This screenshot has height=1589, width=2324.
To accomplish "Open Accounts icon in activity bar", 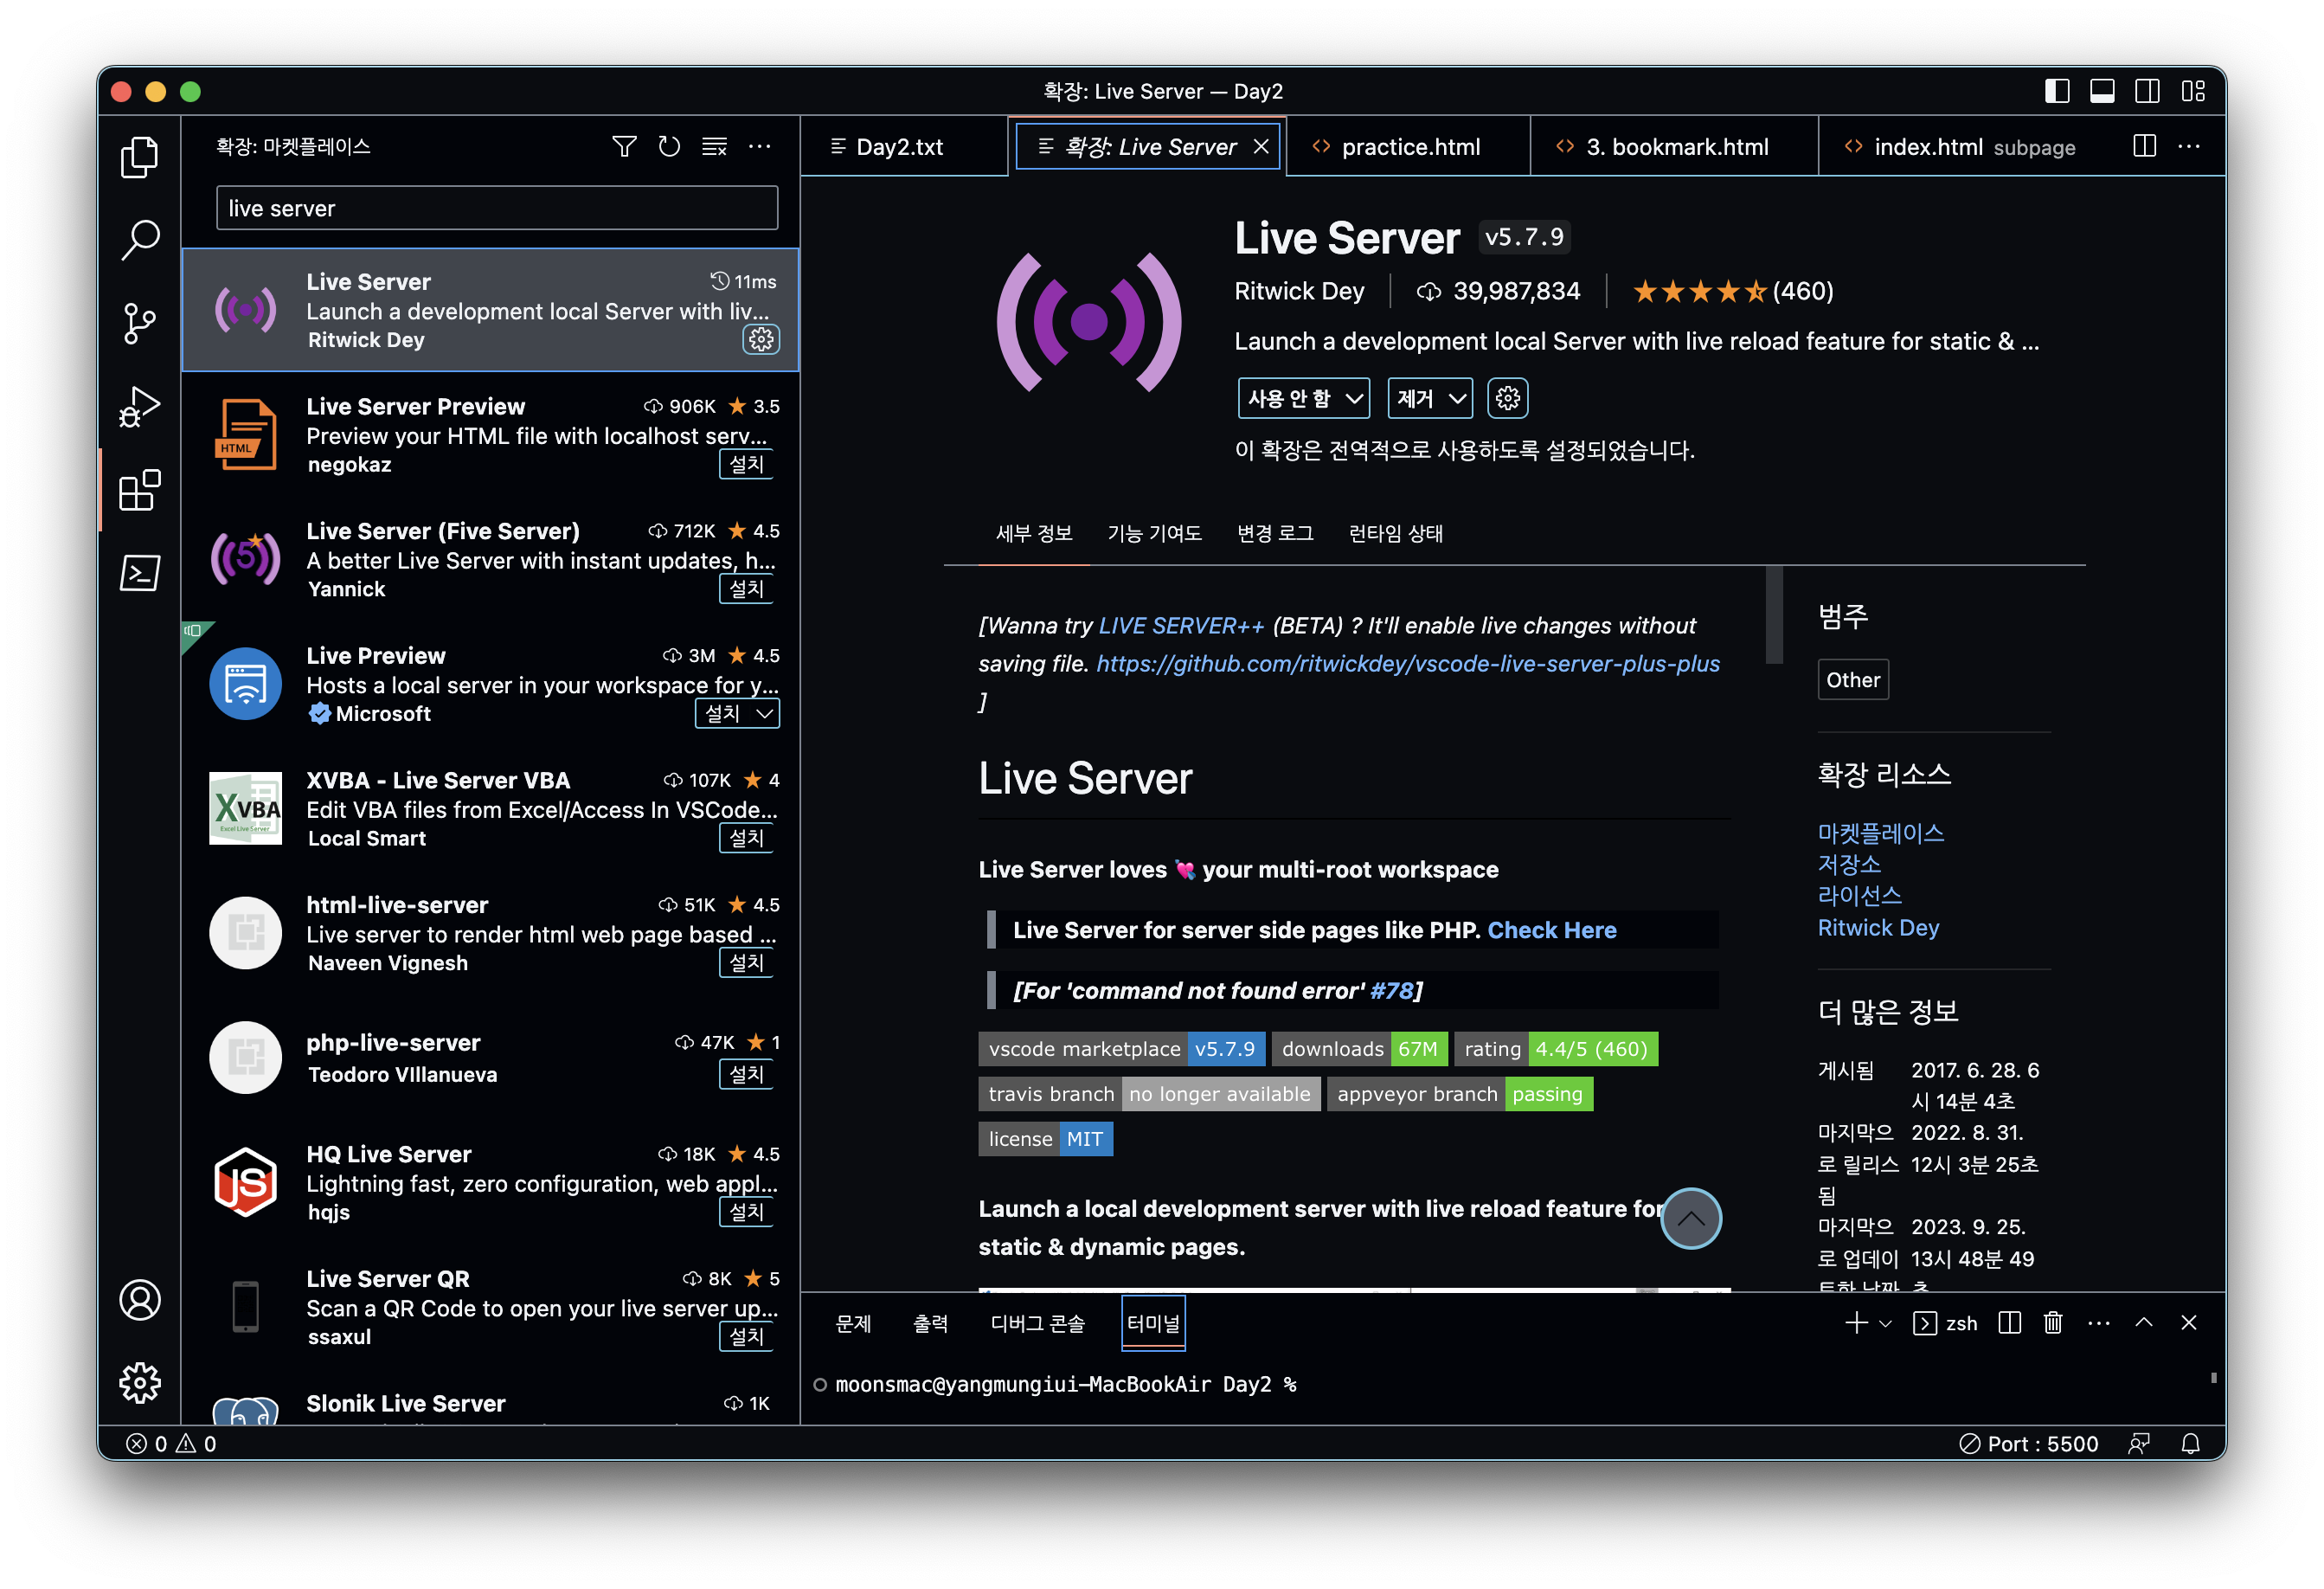I will [139, 1300].
